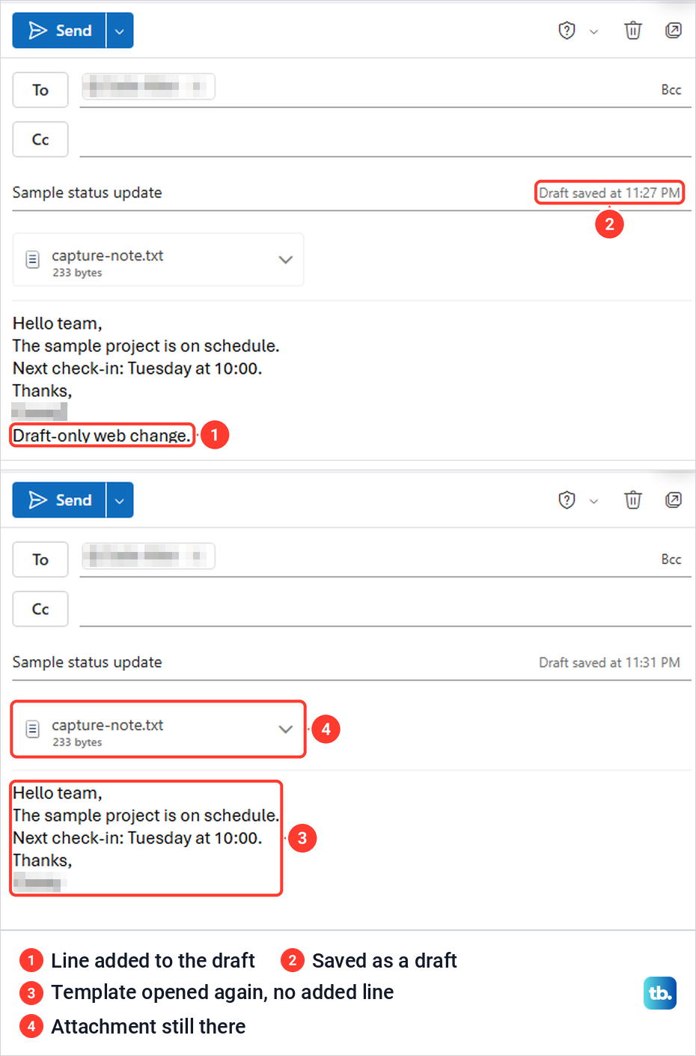Click 'Next check-in: Tuesday at 10:00.' in bottom draft

pyautogui.click(x=138, y=838)
